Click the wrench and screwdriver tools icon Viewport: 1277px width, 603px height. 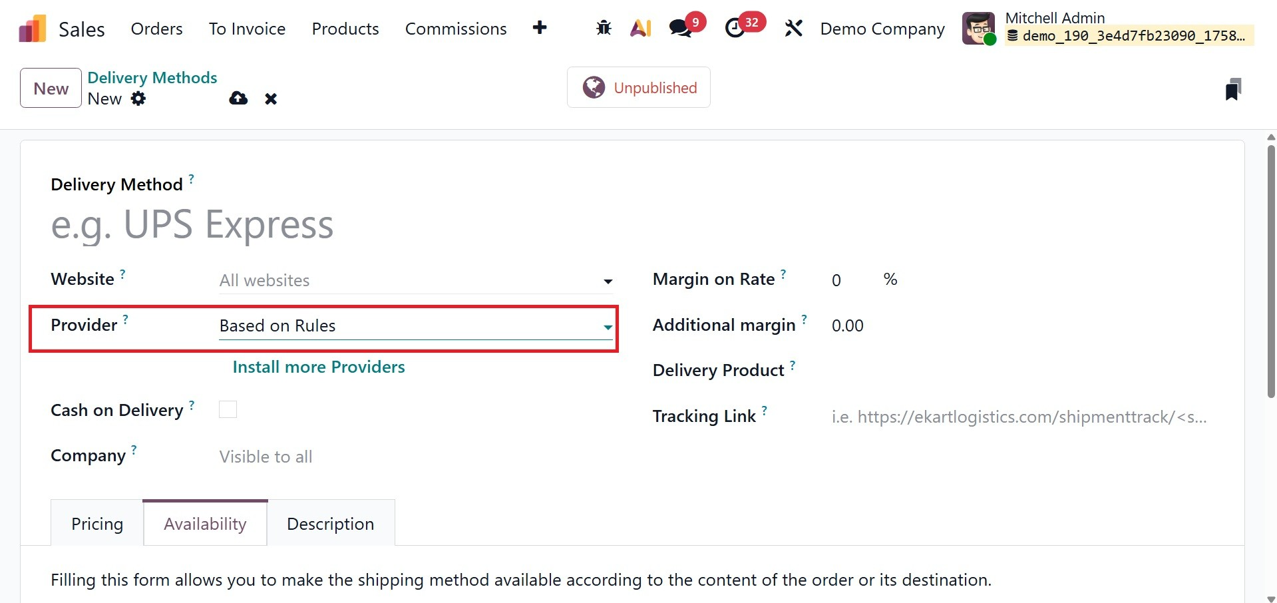(x=793, y=28)
